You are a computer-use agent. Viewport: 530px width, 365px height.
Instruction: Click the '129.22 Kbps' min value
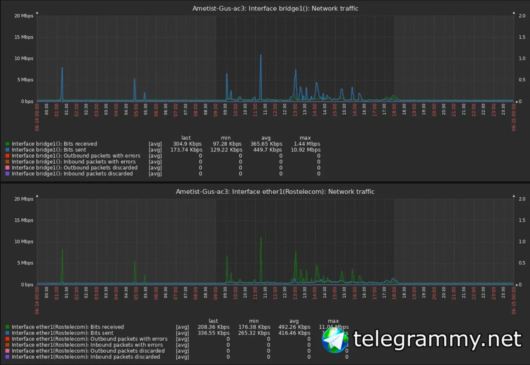pos(226,150)
